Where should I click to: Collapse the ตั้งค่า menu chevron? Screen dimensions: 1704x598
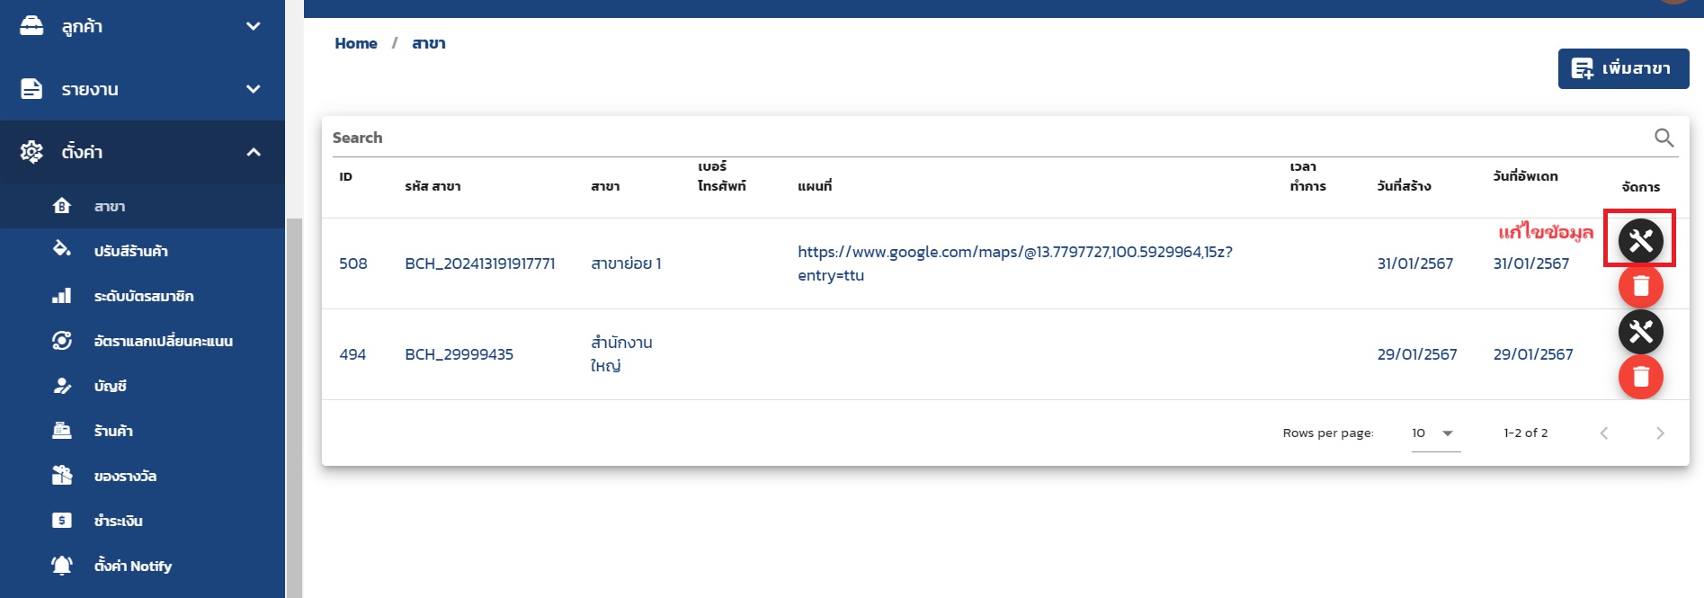254,152
